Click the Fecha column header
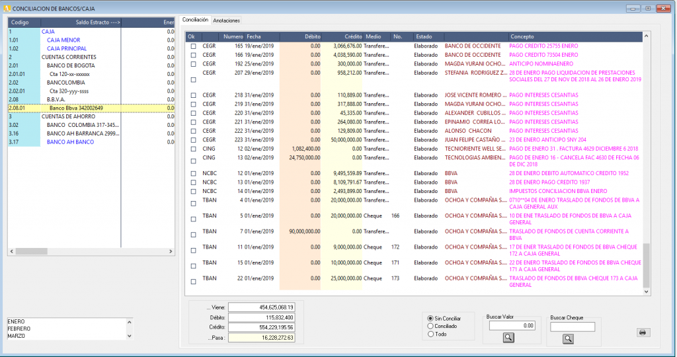Image resolution: width=677 pixels, height=357 pixels. click(254, 36)
